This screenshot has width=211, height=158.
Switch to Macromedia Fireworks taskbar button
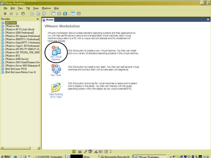[116, 157]
